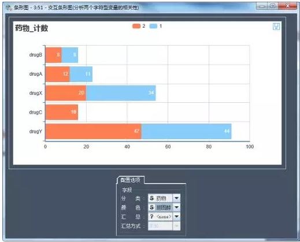Click the app icon in title bar
Viewport: 300px width, 242px height.
coord(9,8)
